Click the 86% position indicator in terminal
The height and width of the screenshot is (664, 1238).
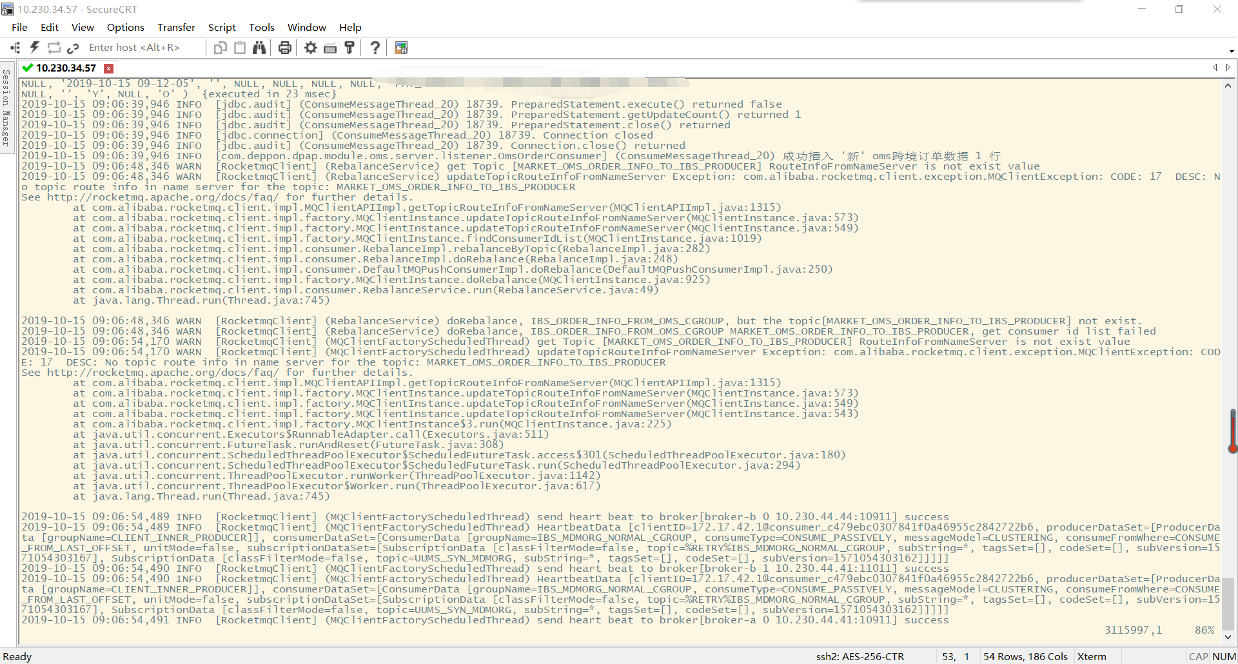click(x=1204, y=630)
